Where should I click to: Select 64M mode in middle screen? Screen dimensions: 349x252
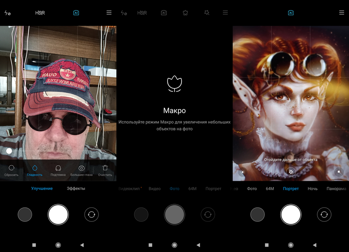coord(192,189)
